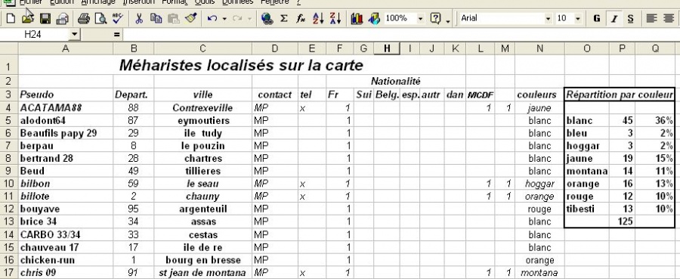Select the 'Répartition par couleur' header cell
Image resolution: width=680 pixels, height=279 pixels.
coord(620,95)
